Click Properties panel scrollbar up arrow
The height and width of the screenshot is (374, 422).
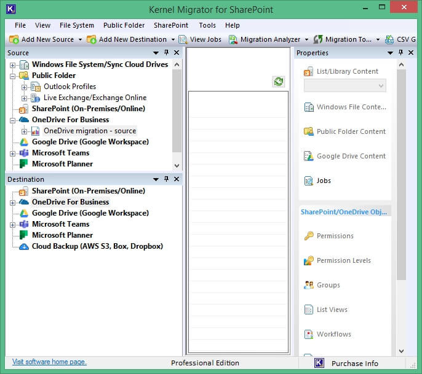click(x=401, y=64)
